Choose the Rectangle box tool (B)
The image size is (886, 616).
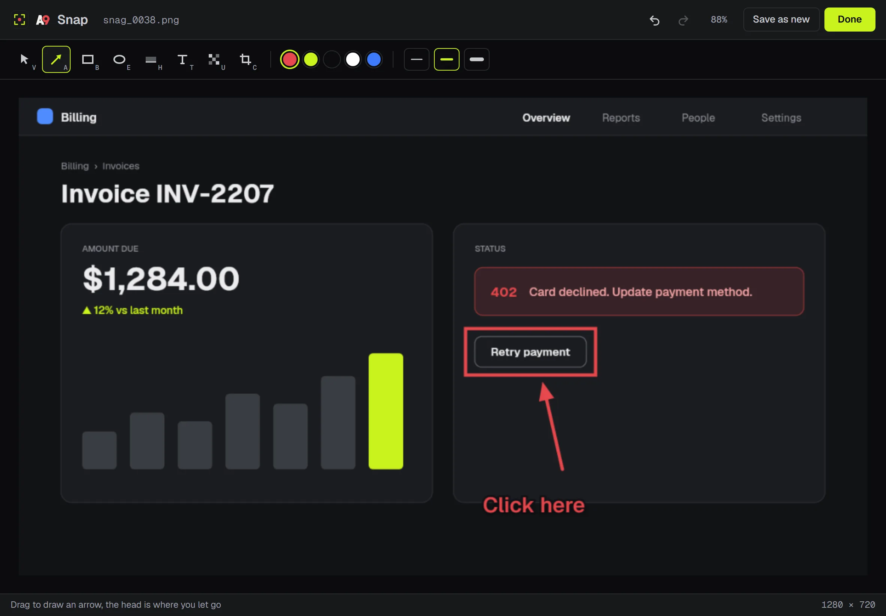(x=88, y=59)
